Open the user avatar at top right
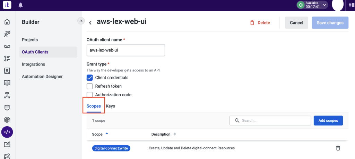 (338, 4)
